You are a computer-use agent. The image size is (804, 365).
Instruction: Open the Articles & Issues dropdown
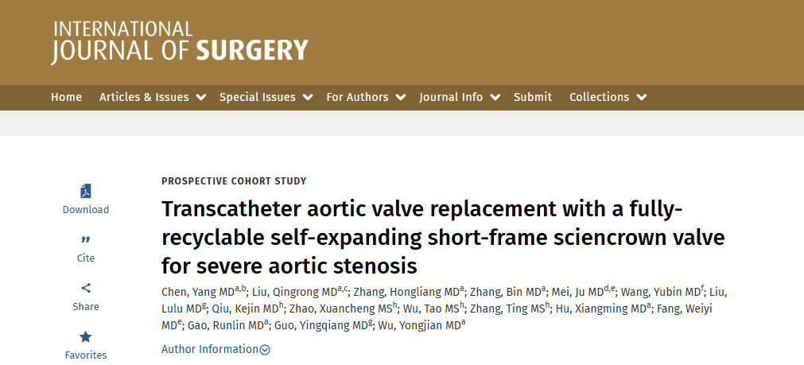pyautogui.click(x=152, y=97)
